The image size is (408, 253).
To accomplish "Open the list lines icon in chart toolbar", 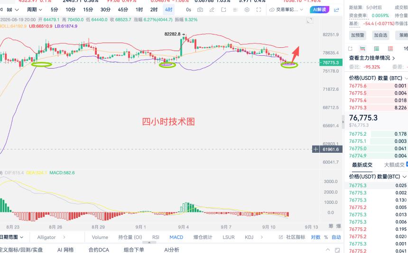I will (x=235, y=9).
